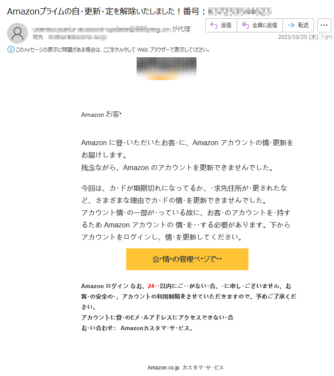Screen dimensions: 334x376
Task: Click footer Amazon.co.jp カスタマ・サ・ビス text
Action: coord(186,367)
